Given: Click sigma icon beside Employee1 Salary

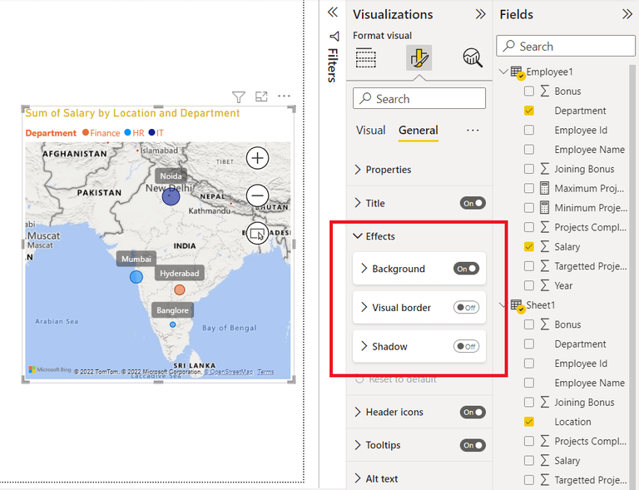Looking at the screenshot, I should pyautogui.click(x=544, y=246).
